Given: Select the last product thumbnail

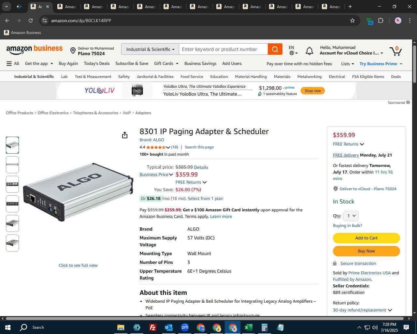Looking at the screenshot, I should [x=12, y=243].
